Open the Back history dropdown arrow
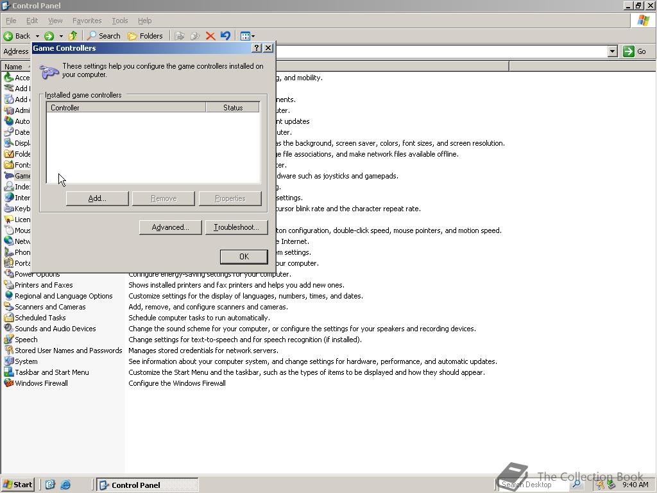Screen dimensions: 657x493 [x=37, y=37]
